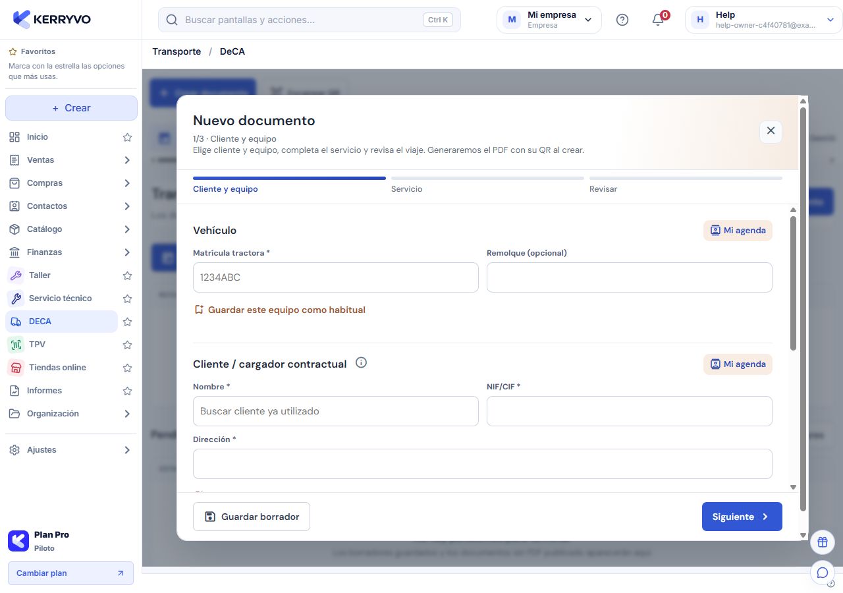Open Servicio técnico in the sidebar
The width and height of the screenshot is (843, 593).
[62, 298]
